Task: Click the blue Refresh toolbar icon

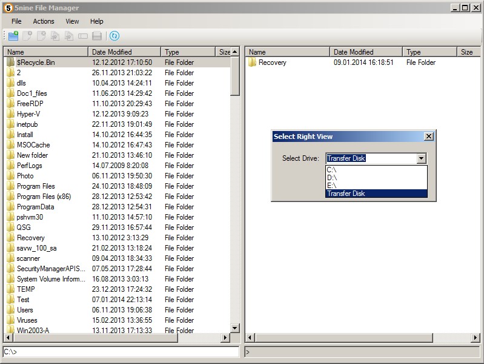Action: click(x=114, y=36)
